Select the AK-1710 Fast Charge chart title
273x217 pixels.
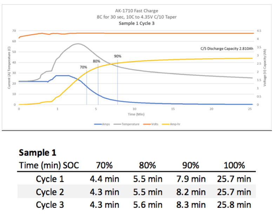click(x=136, y=11)
